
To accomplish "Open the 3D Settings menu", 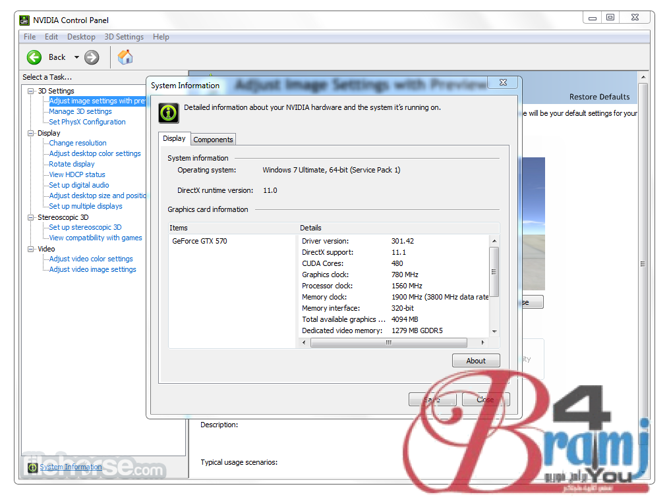I will (124, 37).
